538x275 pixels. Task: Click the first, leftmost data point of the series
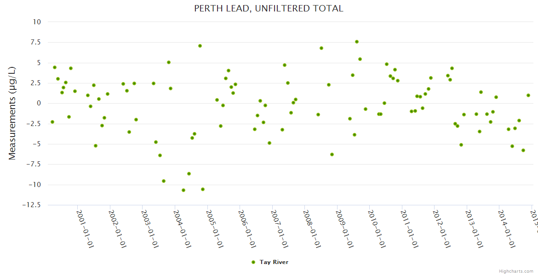pos(52,122)
